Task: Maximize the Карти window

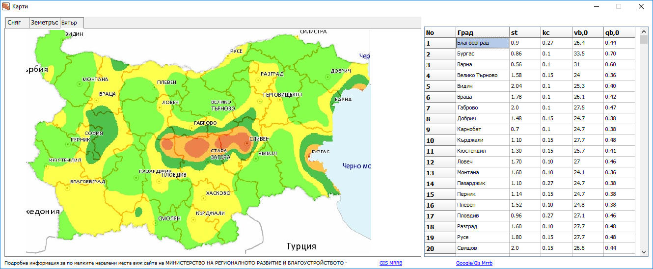Action: pos(619,6)
